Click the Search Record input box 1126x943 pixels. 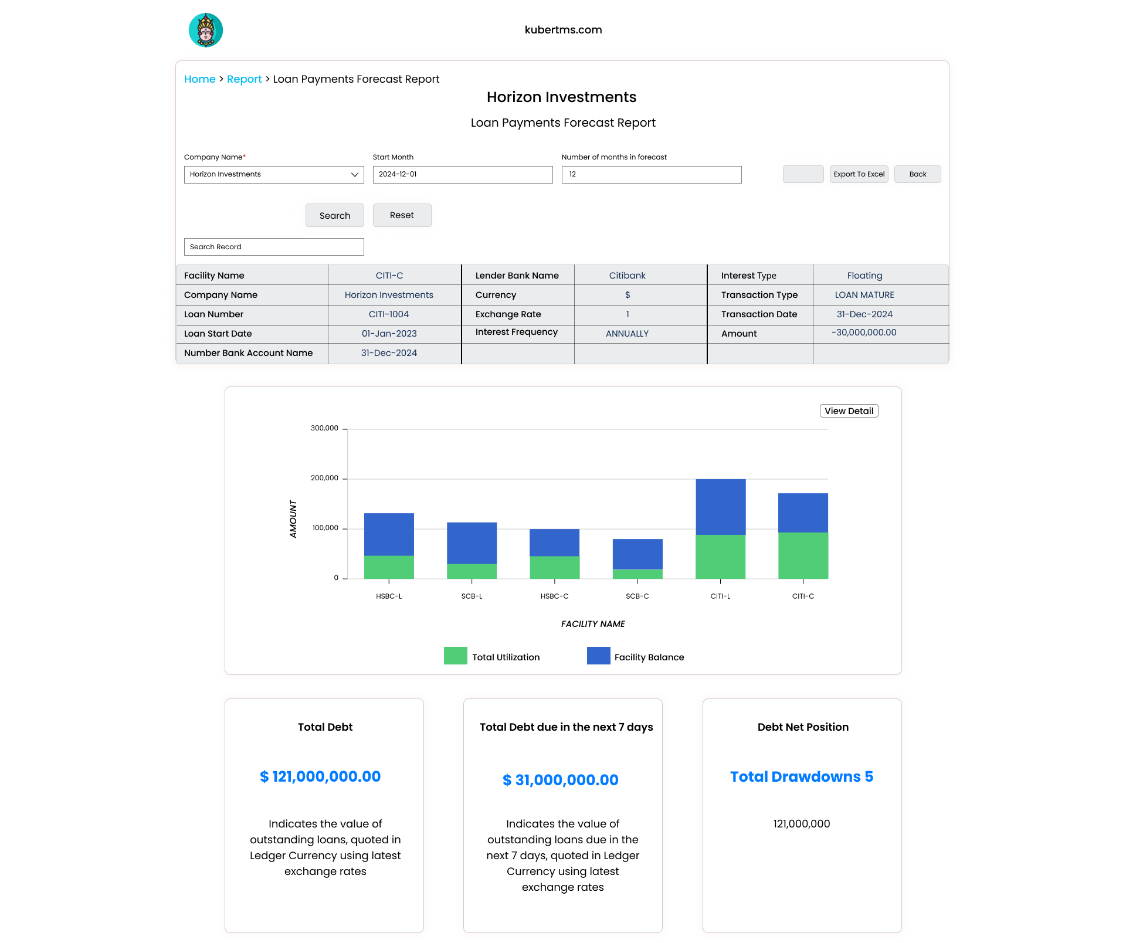pos(273,247)
